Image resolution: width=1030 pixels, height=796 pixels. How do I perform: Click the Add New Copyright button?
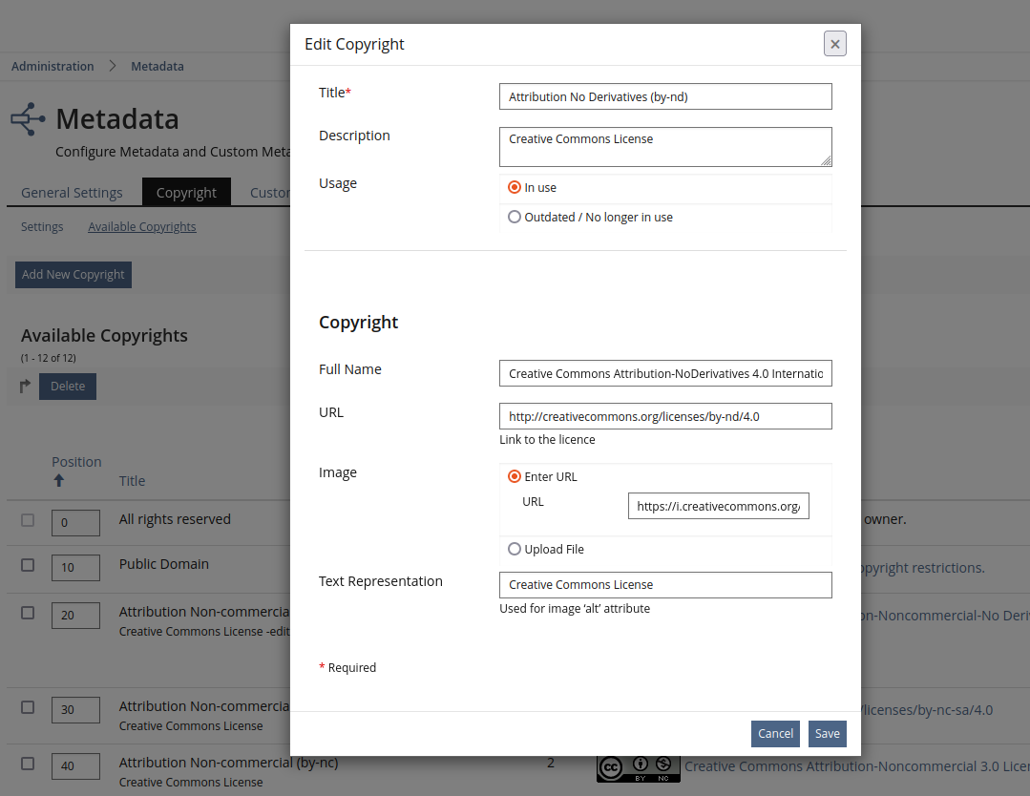pos(73,274)
